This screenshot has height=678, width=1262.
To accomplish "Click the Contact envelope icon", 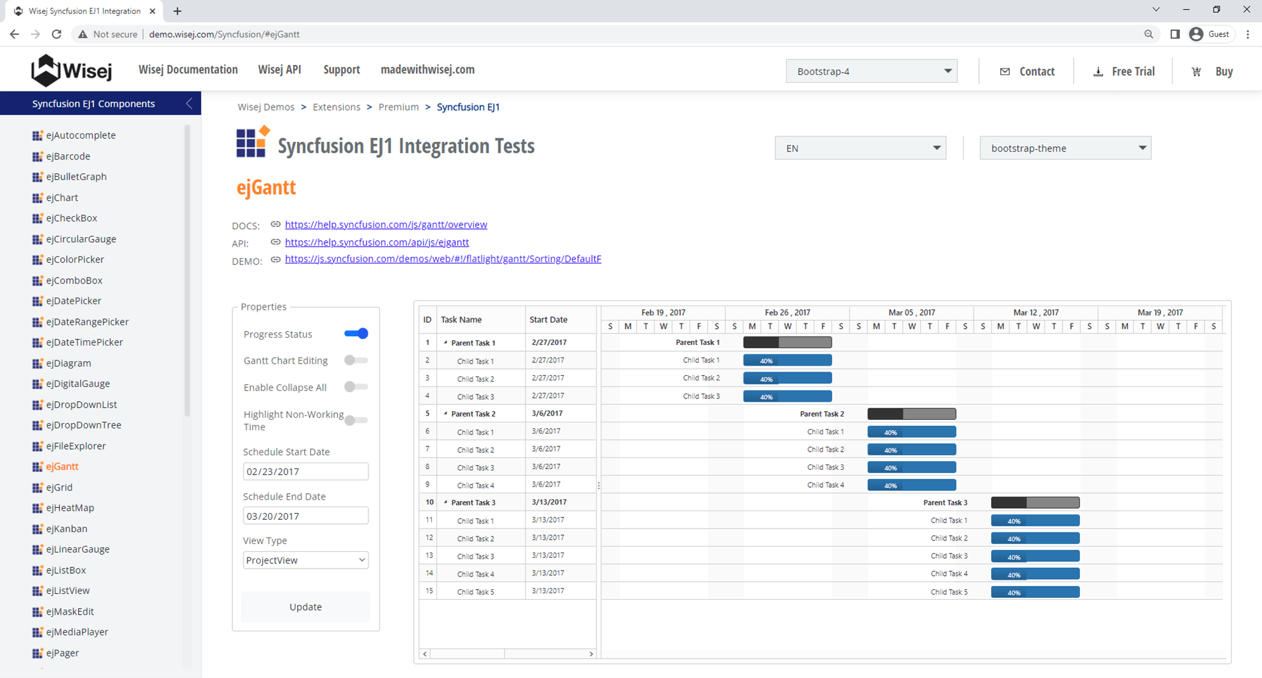I will [x=1004, y=71].
